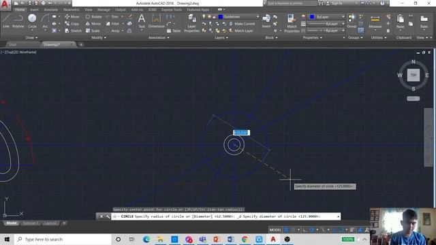Open the Output ribbon tab
The height and width of the screenshot is (245, 436).
coord(121,10)
